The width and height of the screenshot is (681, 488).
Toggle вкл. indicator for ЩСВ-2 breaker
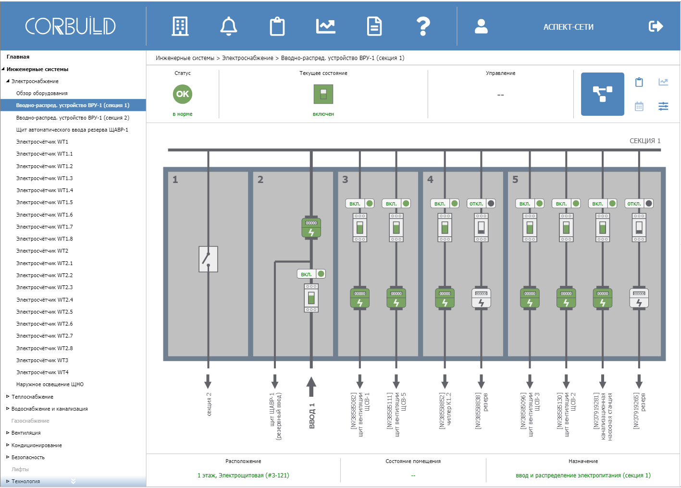[566, 203]
